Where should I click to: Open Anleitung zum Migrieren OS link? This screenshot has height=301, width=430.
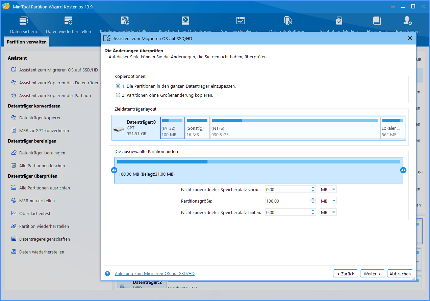point(155,274)
